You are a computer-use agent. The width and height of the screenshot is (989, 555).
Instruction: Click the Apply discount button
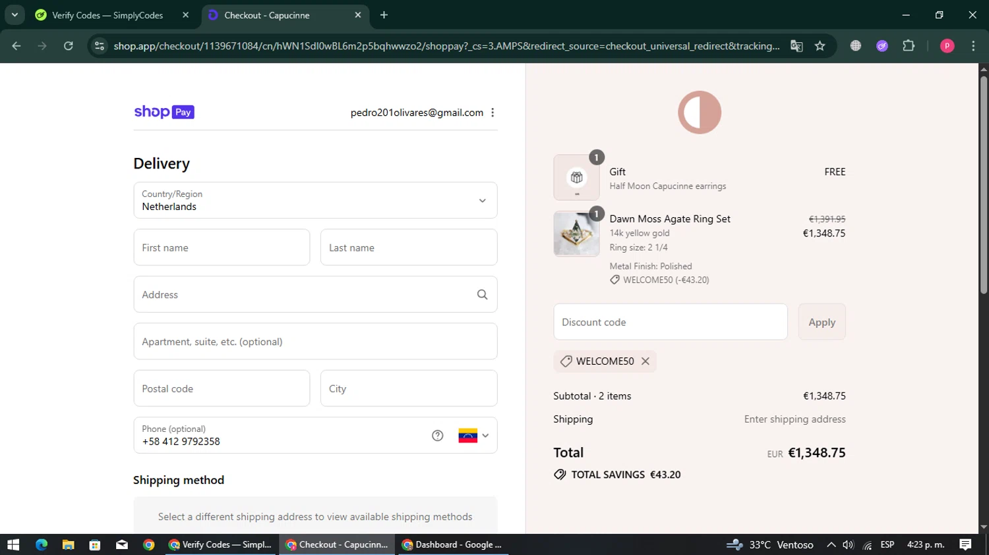click(x=822, y=322)
